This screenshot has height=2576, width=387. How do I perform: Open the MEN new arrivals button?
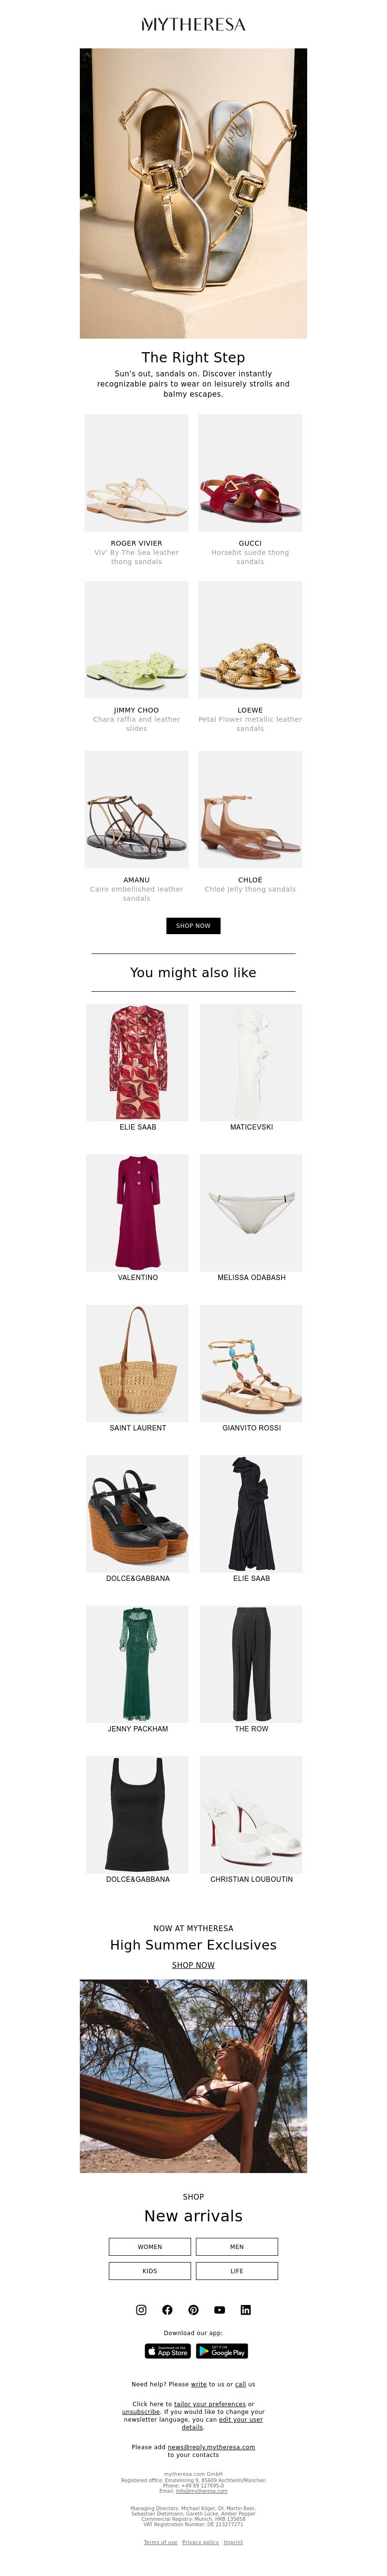[x=237, y=2246]
